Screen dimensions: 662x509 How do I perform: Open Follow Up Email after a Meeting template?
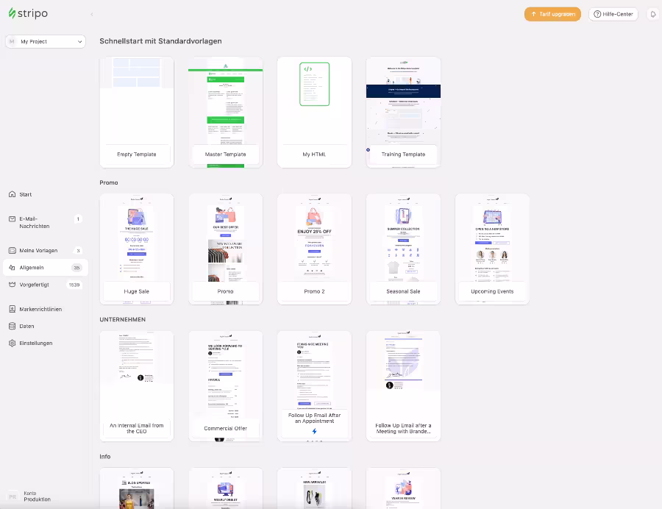pyautogui.click(x=403, y=386)
